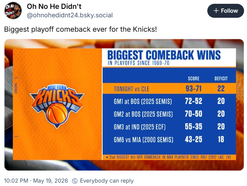The height and width of the screenshot is (186, 247).
Task: Click the 2nd biggest 4th QTR comeback footer
Action: [169, 157]
